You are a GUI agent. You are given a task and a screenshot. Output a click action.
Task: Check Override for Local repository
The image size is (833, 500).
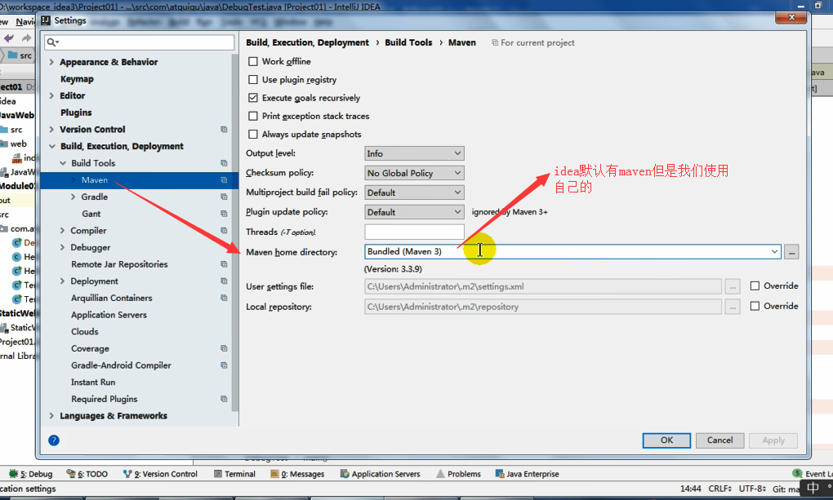coord(755,306)
